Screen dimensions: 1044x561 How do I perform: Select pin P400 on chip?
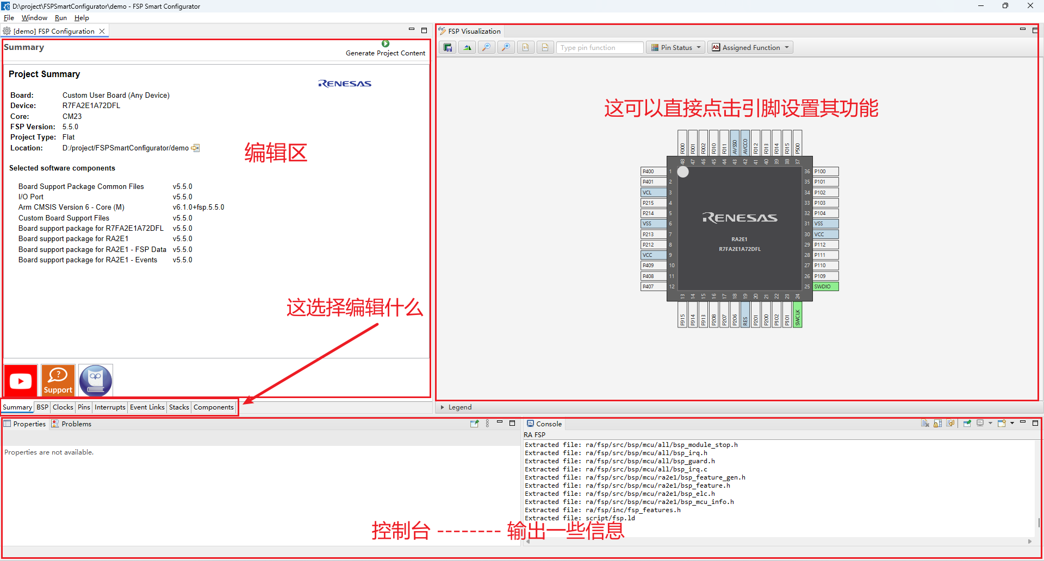[654, 172]
